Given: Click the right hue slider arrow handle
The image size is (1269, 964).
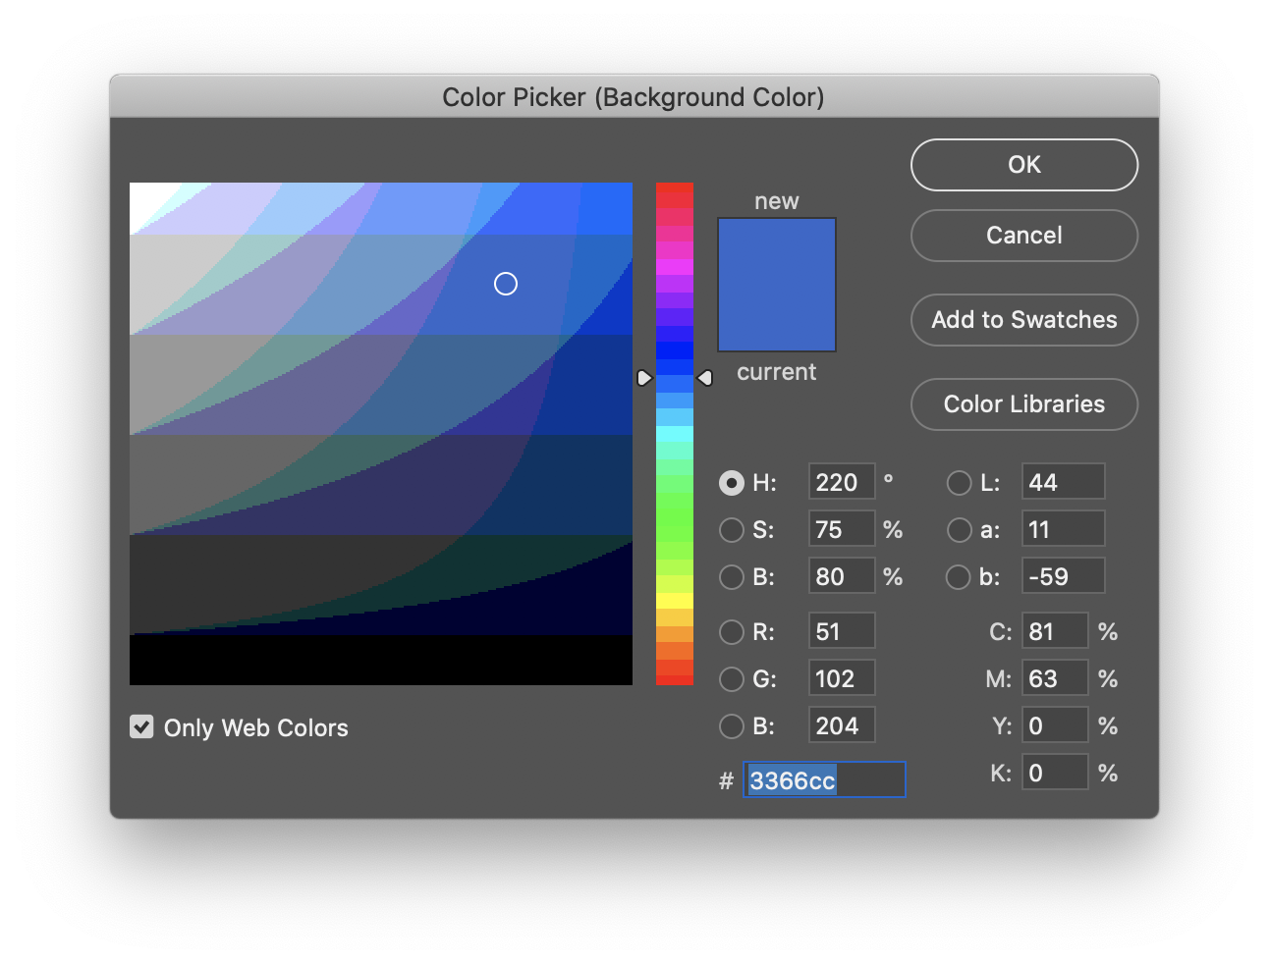Looking at the screenshot, I should [x=704, y=378].
